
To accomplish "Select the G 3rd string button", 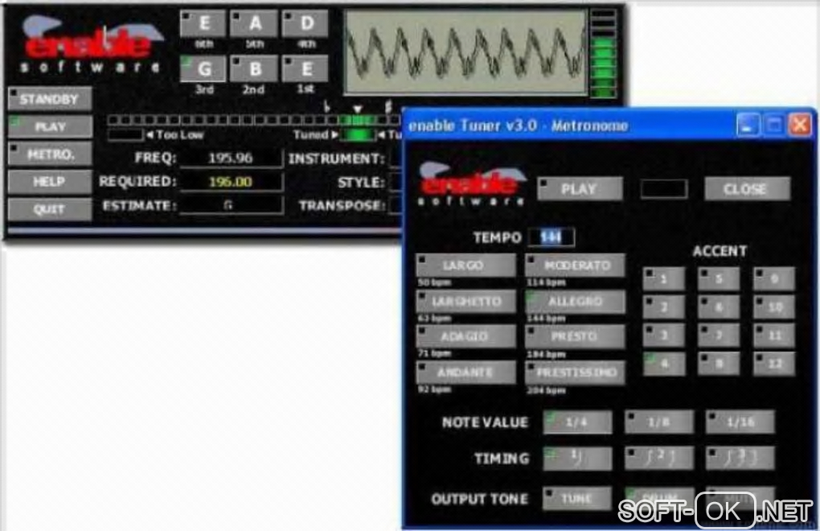I will (203, 68).
